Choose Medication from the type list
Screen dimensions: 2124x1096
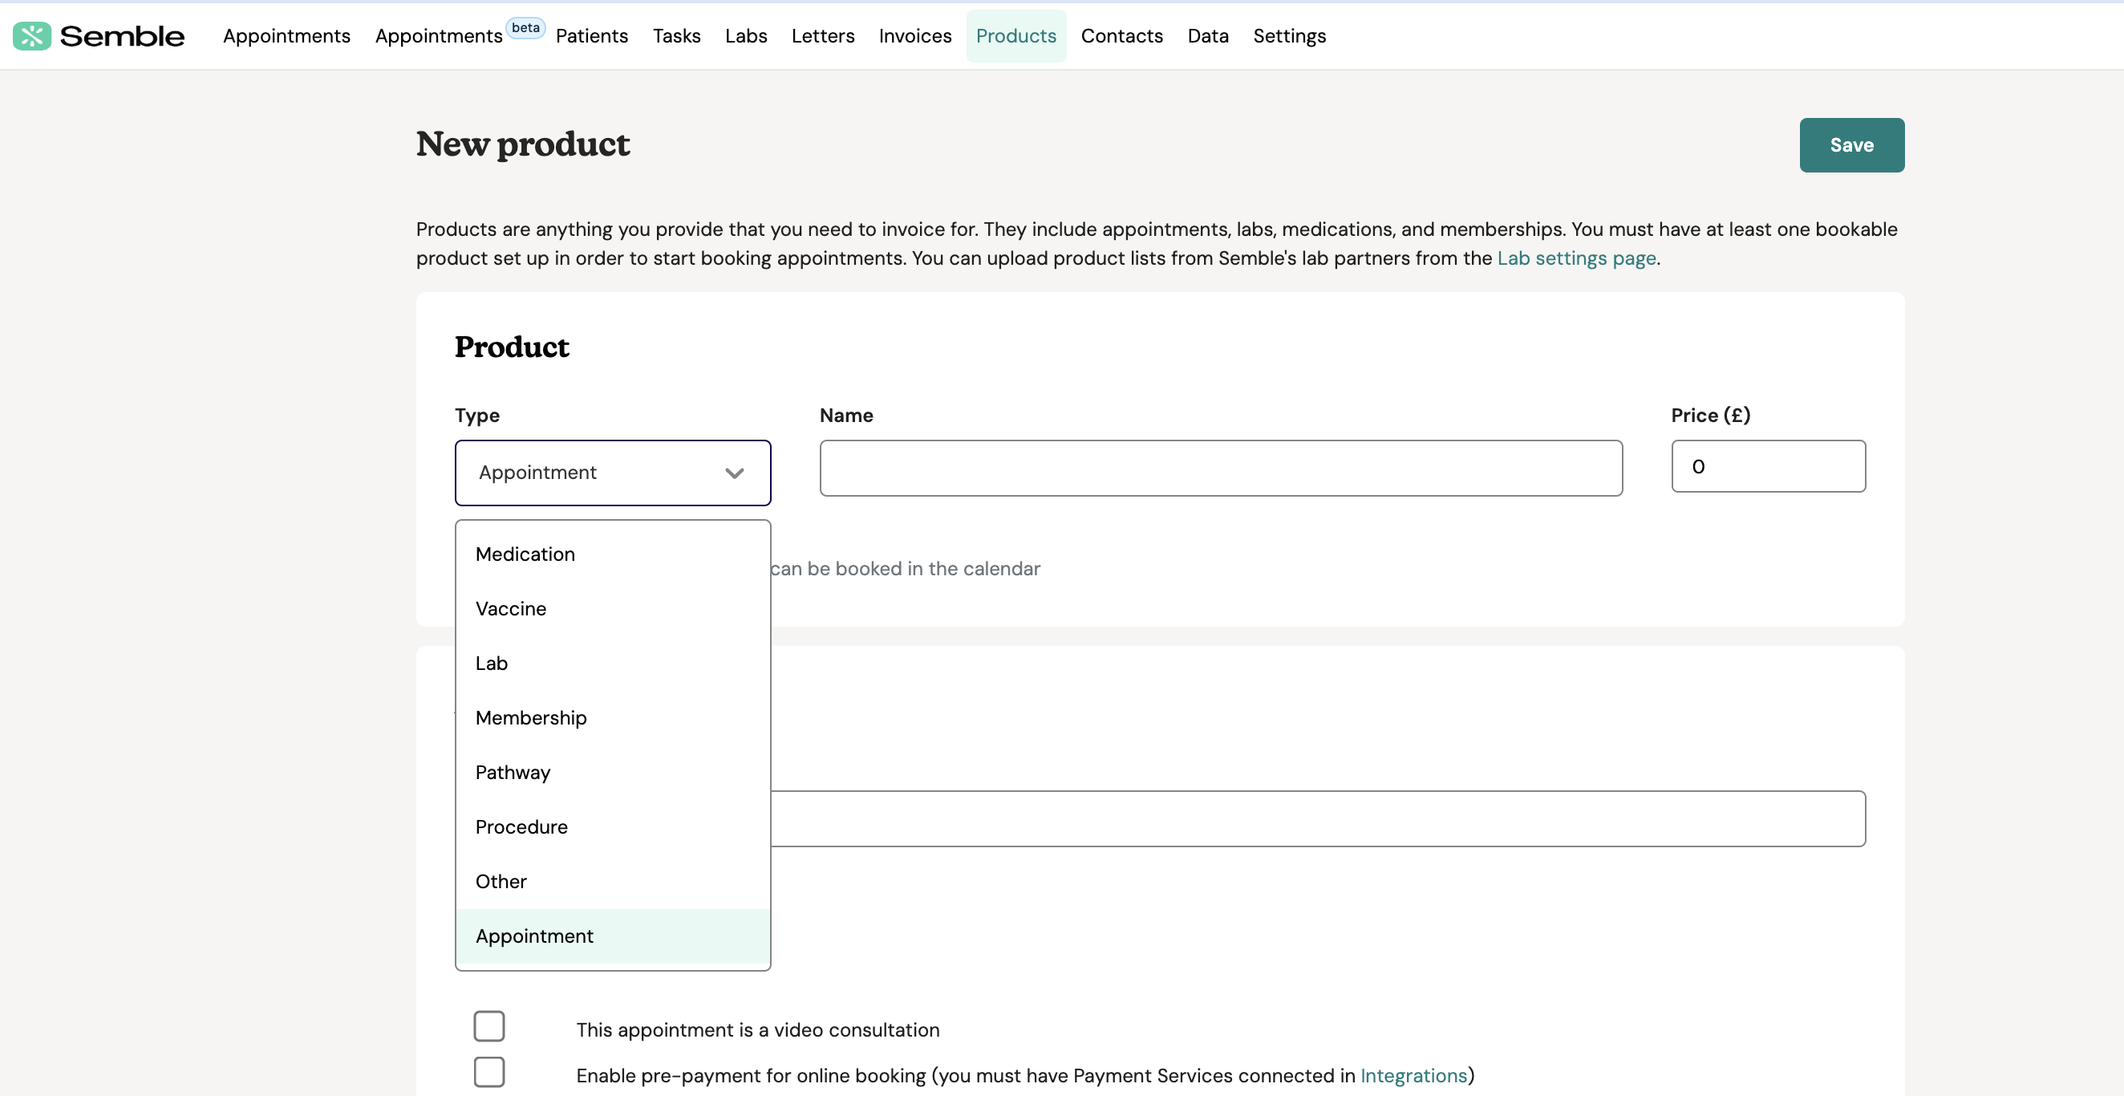coord(613,554)
